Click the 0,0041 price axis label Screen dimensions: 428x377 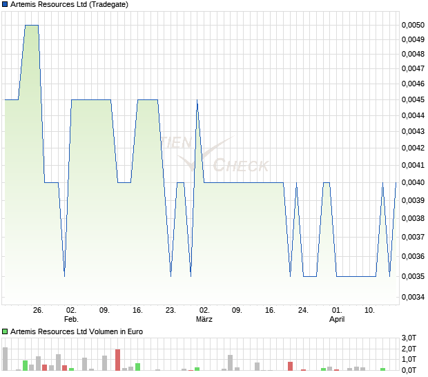click(413, 165)
